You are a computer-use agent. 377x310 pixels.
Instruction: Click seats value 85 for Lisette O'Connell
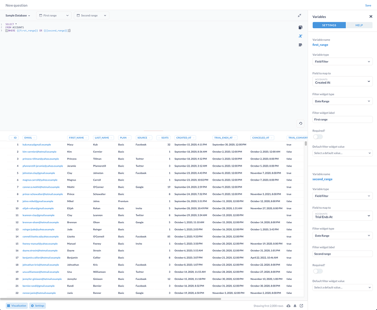tap(169, 236)
